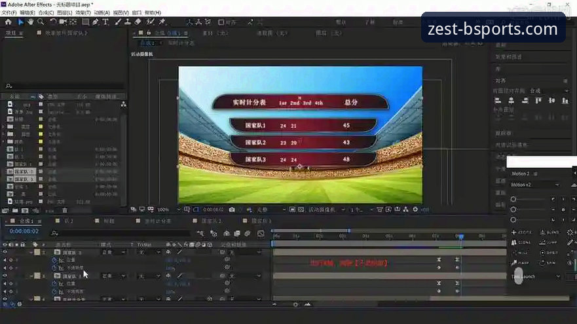Toggle the position stopwatch of 国家队3 layer
The image size is (577, 324).
coord(54,260)
